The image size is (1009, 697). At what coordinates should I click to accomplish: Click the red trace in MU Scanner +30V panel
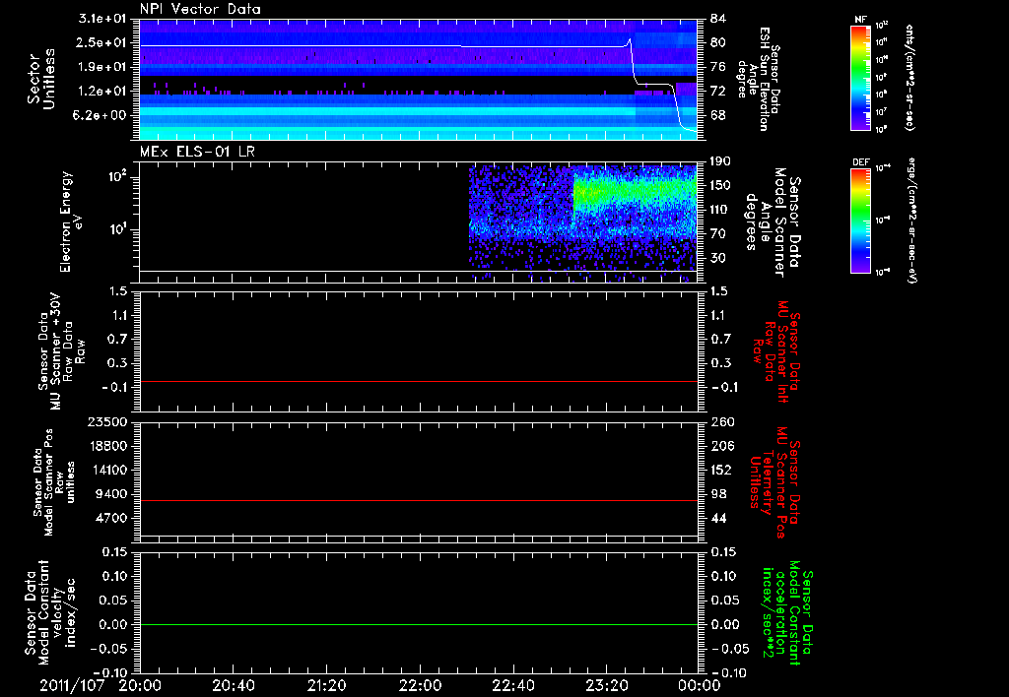[419, 381]
